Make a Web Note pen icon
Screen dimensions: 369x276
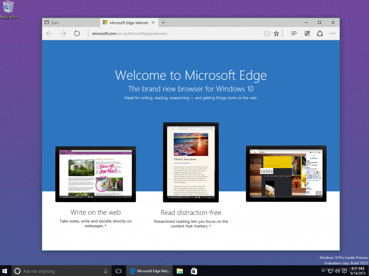tap(307, 34)
